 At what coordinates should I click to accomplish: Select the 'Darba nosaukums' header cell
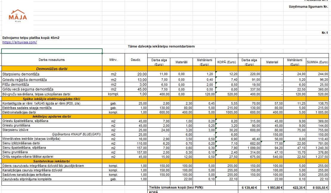point(52,60)
